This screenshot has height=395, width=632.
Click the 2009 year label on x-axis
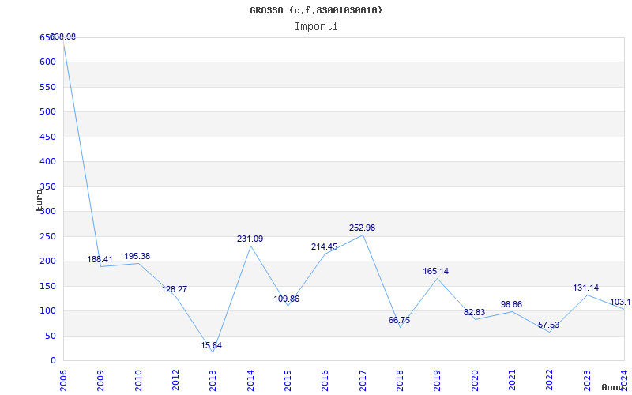100,381
